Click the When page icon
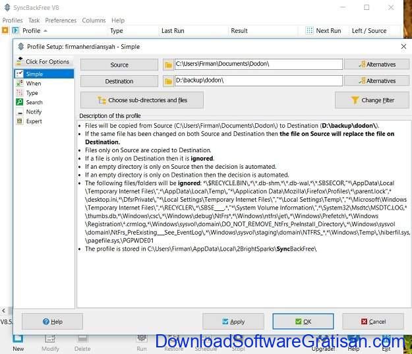 pyautogui.click(x=19, y=83)
